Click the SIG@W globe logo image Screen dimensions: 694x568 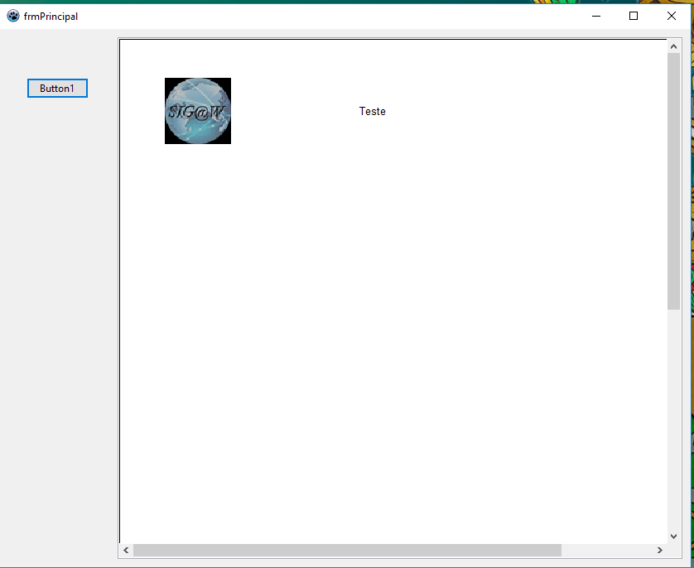(x=198, y=111)
